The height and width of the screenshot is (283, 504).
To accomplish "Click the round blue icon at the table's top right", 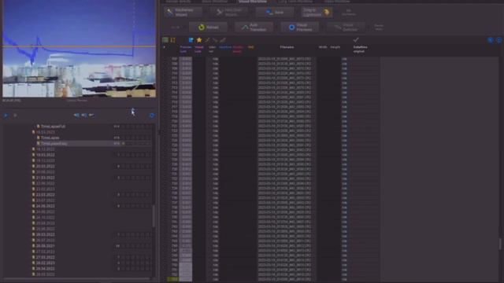I will coord(491,40).
